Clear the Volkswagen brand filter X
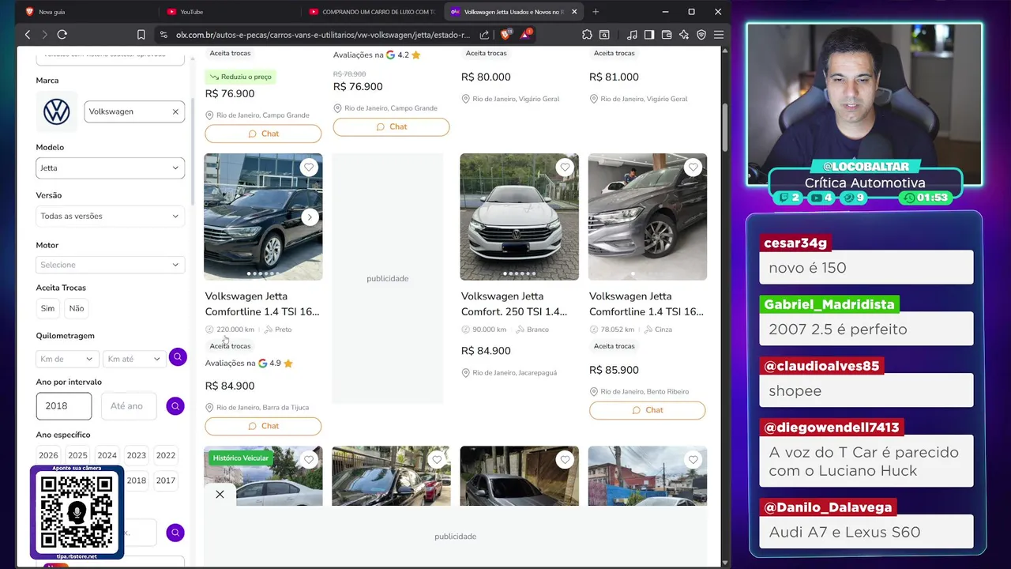Screen dimensions: 1011x569 [175, 111]
